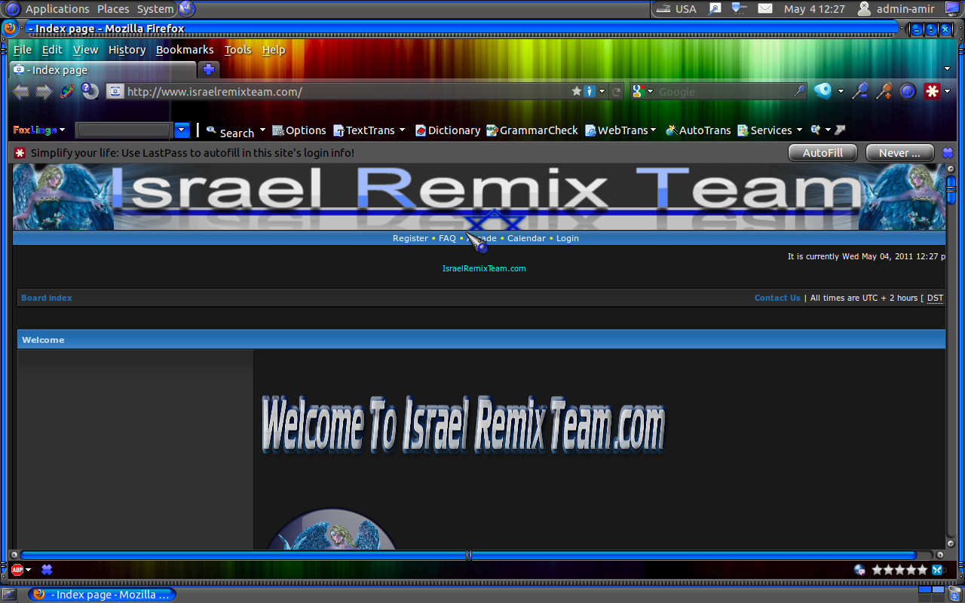Open FoxLingo Dictionary
Screen dimensions: 965x603
coord(448,130)
